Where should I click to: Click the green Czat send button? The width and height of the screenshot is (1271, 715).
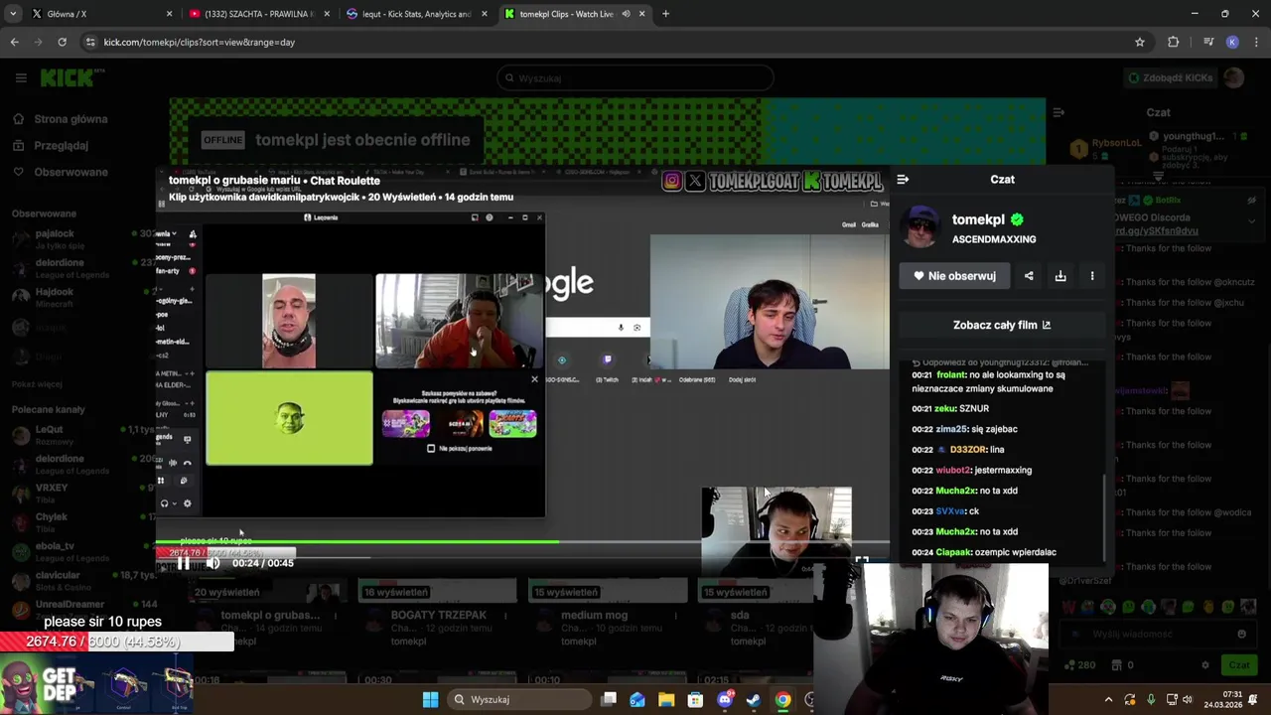coord(1238,665)
